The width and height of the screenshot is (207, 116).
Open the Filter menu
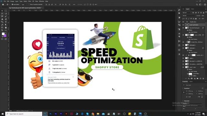(29, 1)
